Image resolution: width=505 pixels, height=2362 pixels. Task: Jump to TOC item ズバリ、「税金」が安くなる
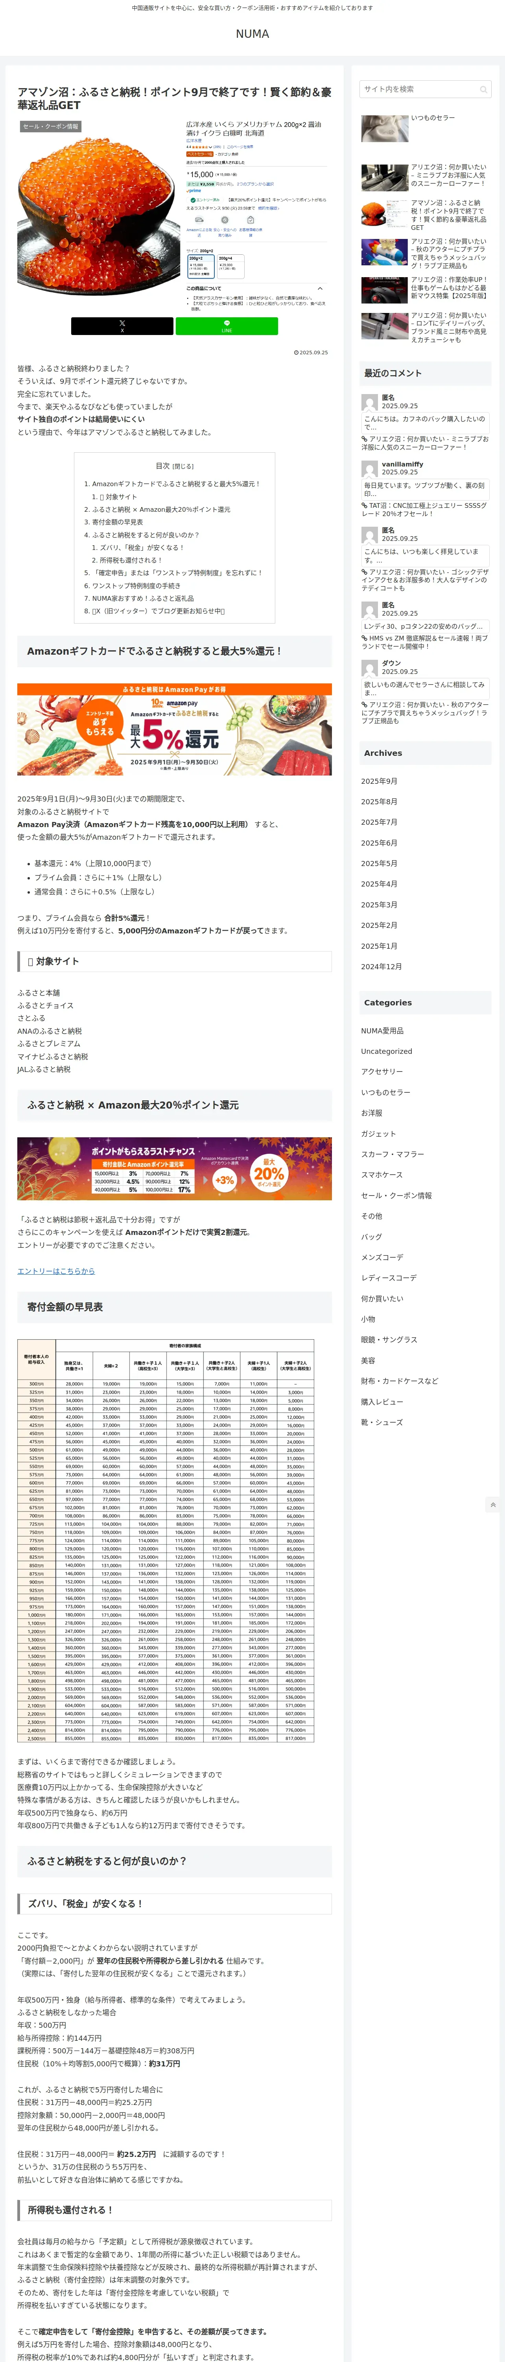[x=142, y=548]
